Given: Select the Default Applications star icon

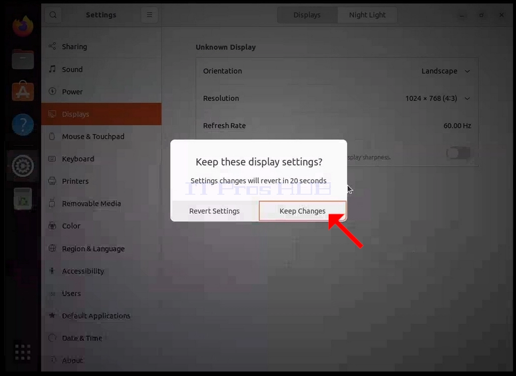Looking at the screenshot, I should coord(52,315).
